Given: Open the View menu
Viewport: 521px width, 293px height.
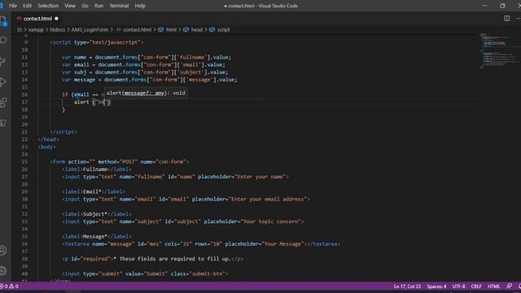Looking at the screenshot, I should tap(70, 6).
